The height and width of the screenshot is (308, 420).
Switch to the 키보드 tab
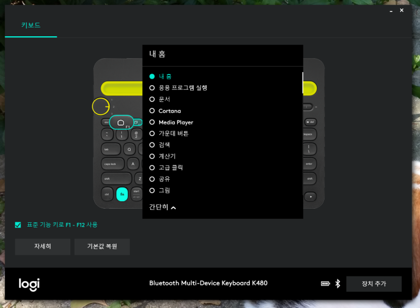pos(31,25)
